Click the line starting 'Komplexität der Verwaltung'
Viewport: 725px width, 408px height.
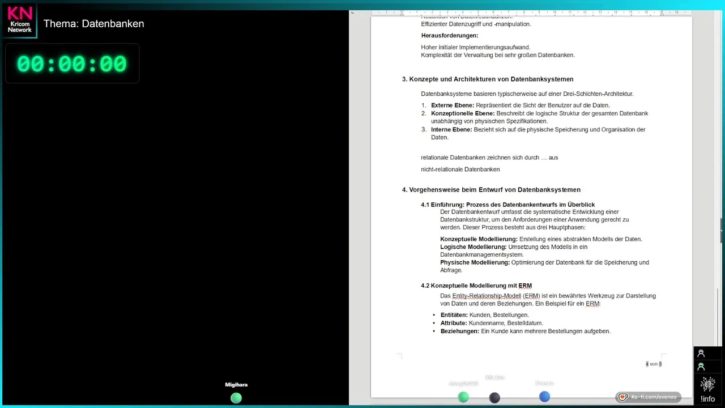(x=498, y=56)
